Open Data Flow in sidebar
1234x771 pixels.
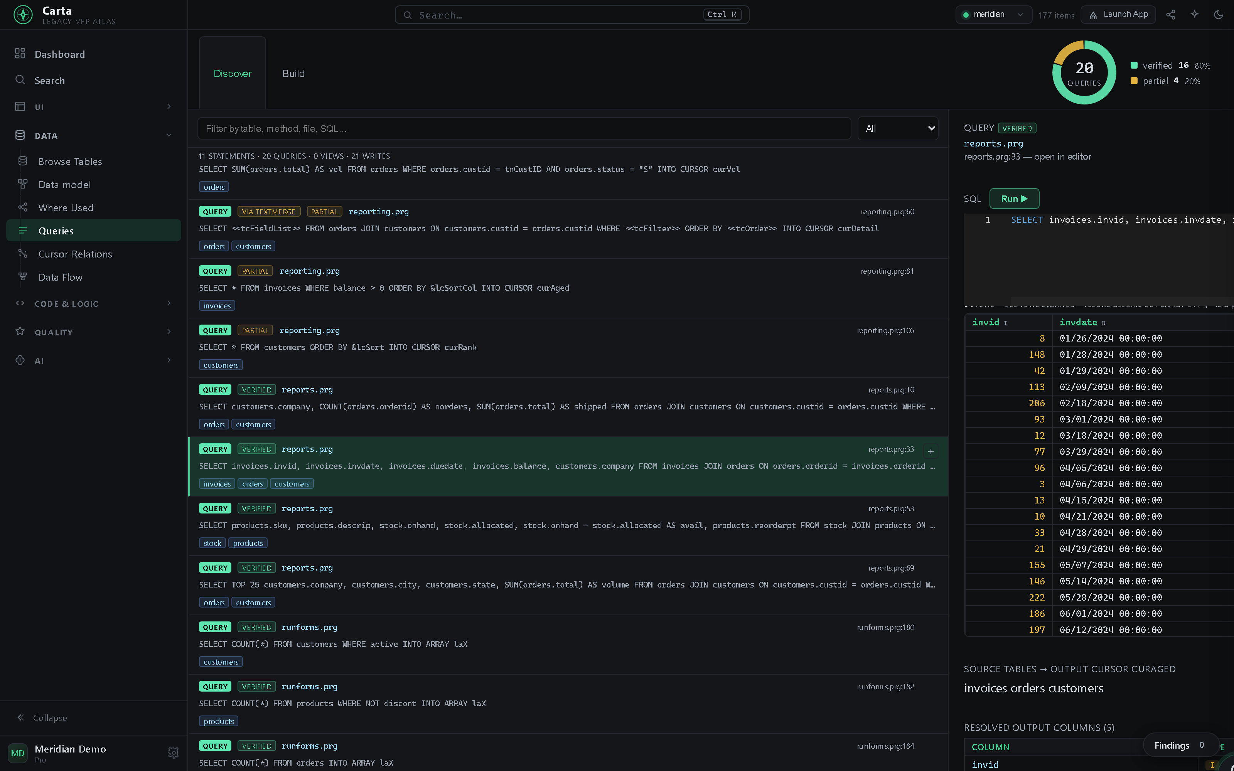click(x=94, y=277)
